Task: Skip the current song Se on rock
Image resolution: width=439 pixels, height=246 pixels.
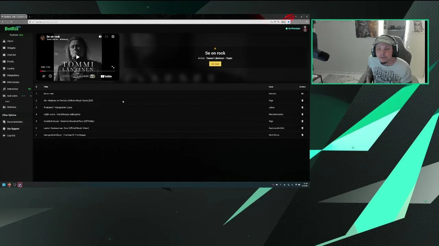Action: click(x=302, y=94)
